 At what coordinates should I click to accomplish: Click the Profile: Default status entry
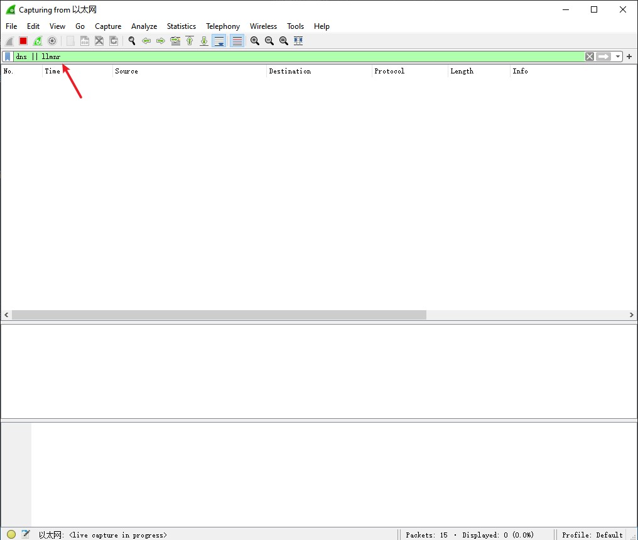tap(592, 535)
